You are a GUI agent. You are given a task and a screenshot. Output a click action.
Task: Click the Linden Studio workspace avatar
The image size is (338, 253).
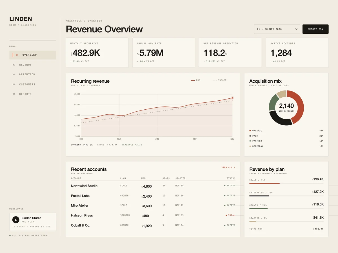[x=16, y=220]
